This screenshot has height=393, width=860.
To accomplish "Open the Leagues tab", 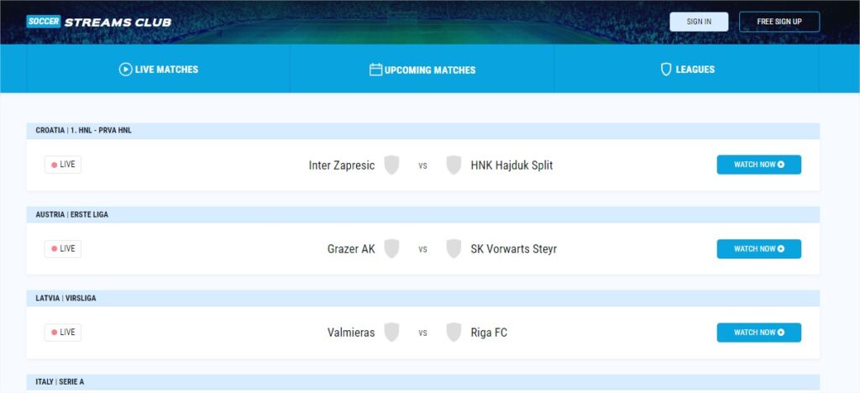I will 687,69.
